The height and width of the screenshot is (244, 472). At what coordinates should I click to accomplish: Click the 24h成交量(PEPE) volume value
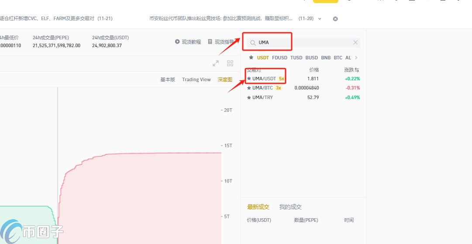click(x=57, y=45)
